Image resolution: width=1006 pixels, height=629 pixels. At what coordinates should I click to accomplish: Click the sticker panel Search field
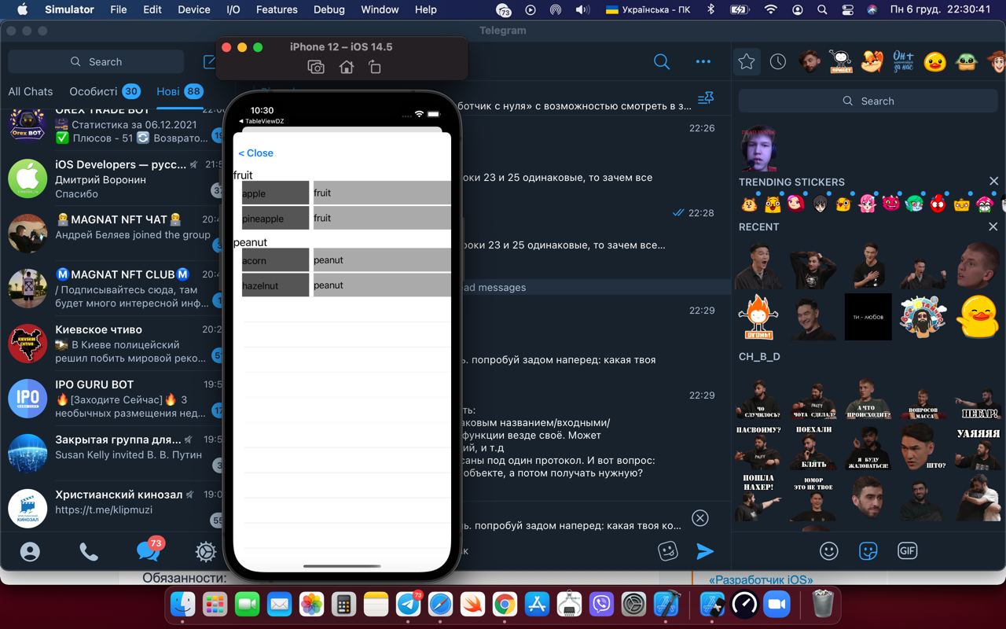[868, 101]
